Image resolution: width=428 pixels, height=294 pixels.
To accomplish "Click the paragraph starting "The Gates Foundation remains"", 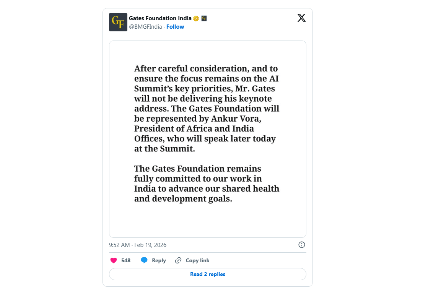I will tap(207, 184).
